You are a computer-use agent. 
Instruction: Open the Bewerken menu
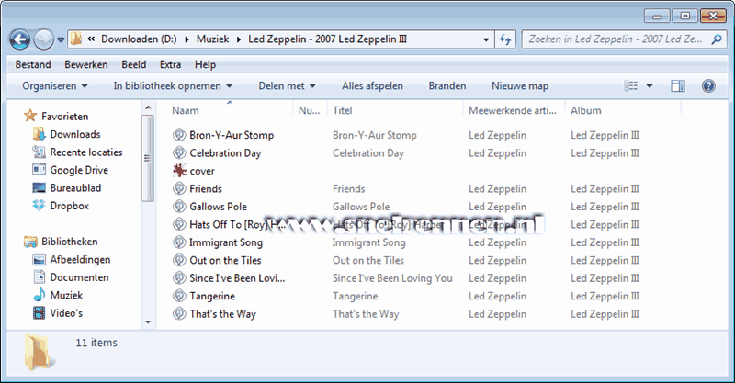pos(85,64)
